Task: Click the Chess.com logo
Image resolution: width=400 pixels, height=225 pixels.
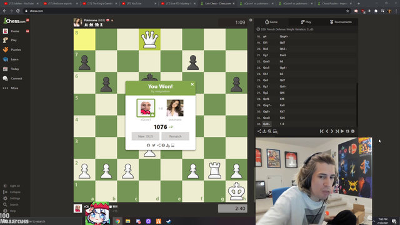Action: click(x=14, y=21)
